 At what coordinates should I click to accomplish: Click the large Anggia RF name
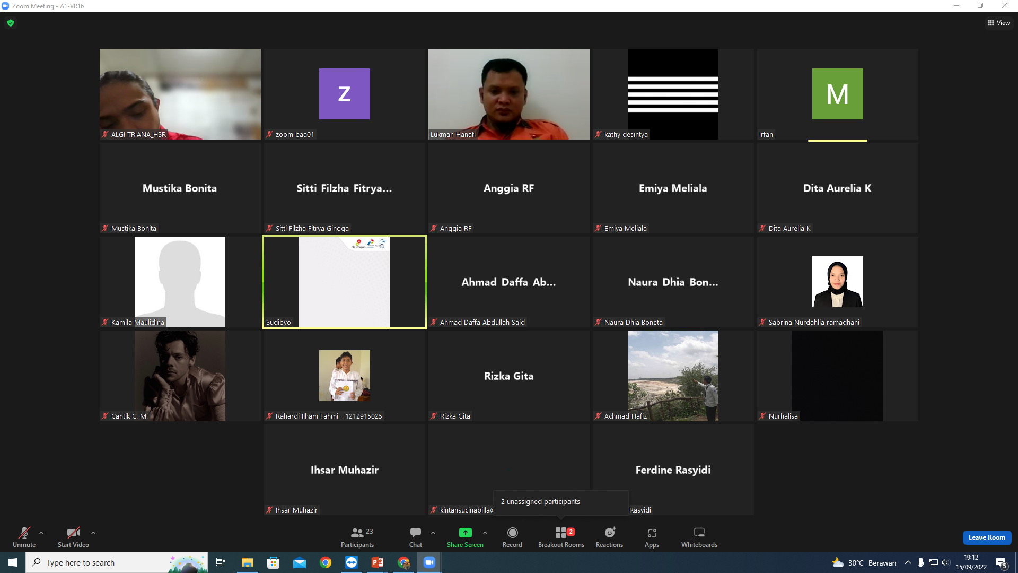pyautogui.click(x=508, y=188)
